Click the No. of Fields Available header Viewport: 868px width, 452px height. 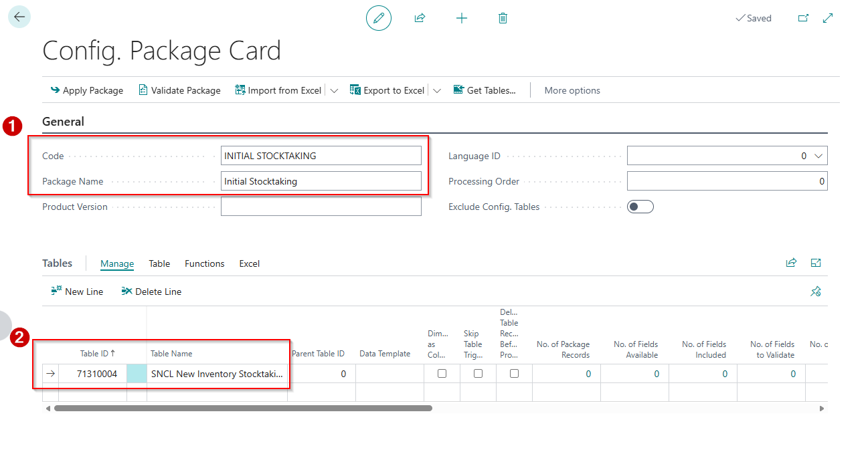pos(636,350)
